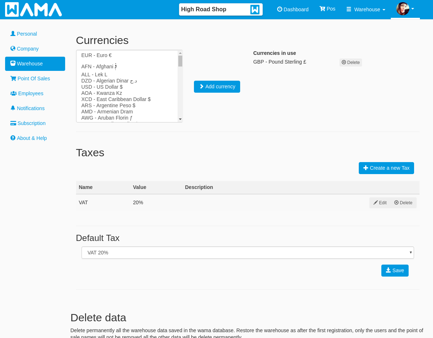Viewport: 433px width, 338px height.
Task: Click the Personal user icon in the sidebar
Action: click(13, 33)
